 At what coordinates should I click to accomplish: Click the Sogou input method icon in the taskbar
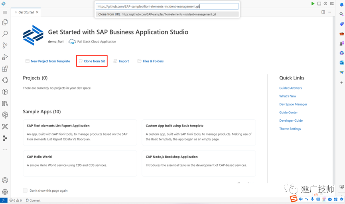tap(294, 198)
